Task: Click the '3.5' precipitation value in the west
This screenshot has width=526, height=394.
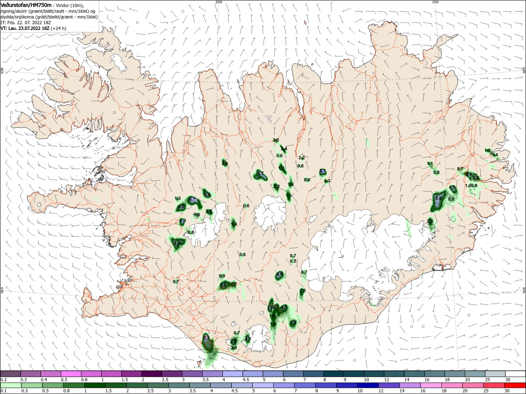Action: (x=177, y=243)
